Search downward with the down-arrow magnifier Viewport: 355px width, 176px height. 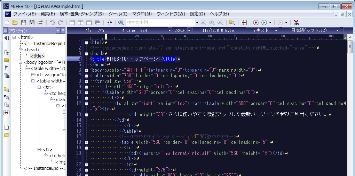point(204,23)
